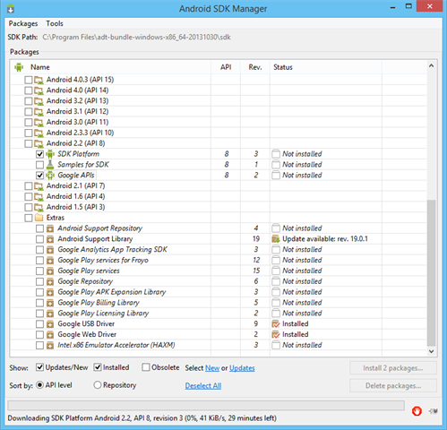Image resolution: width=447 pixels, height=430 pixels.
Task: Click the Extras folder icon
Action: point(39,218)
